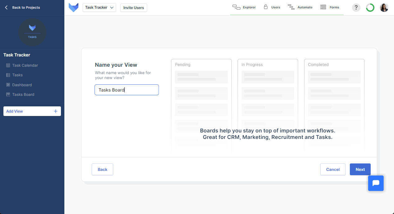
Task: Click the view name input field
Action: click(127, 90)
